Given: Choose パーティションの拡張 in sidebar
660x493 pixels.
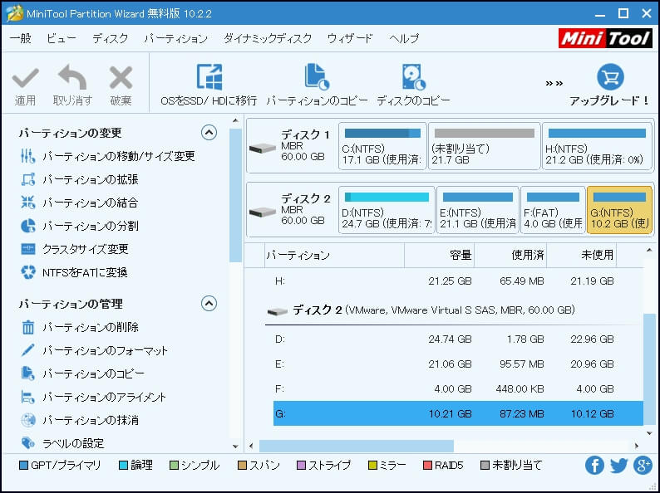Looking at the screenshot, I should tap(80, 179).
